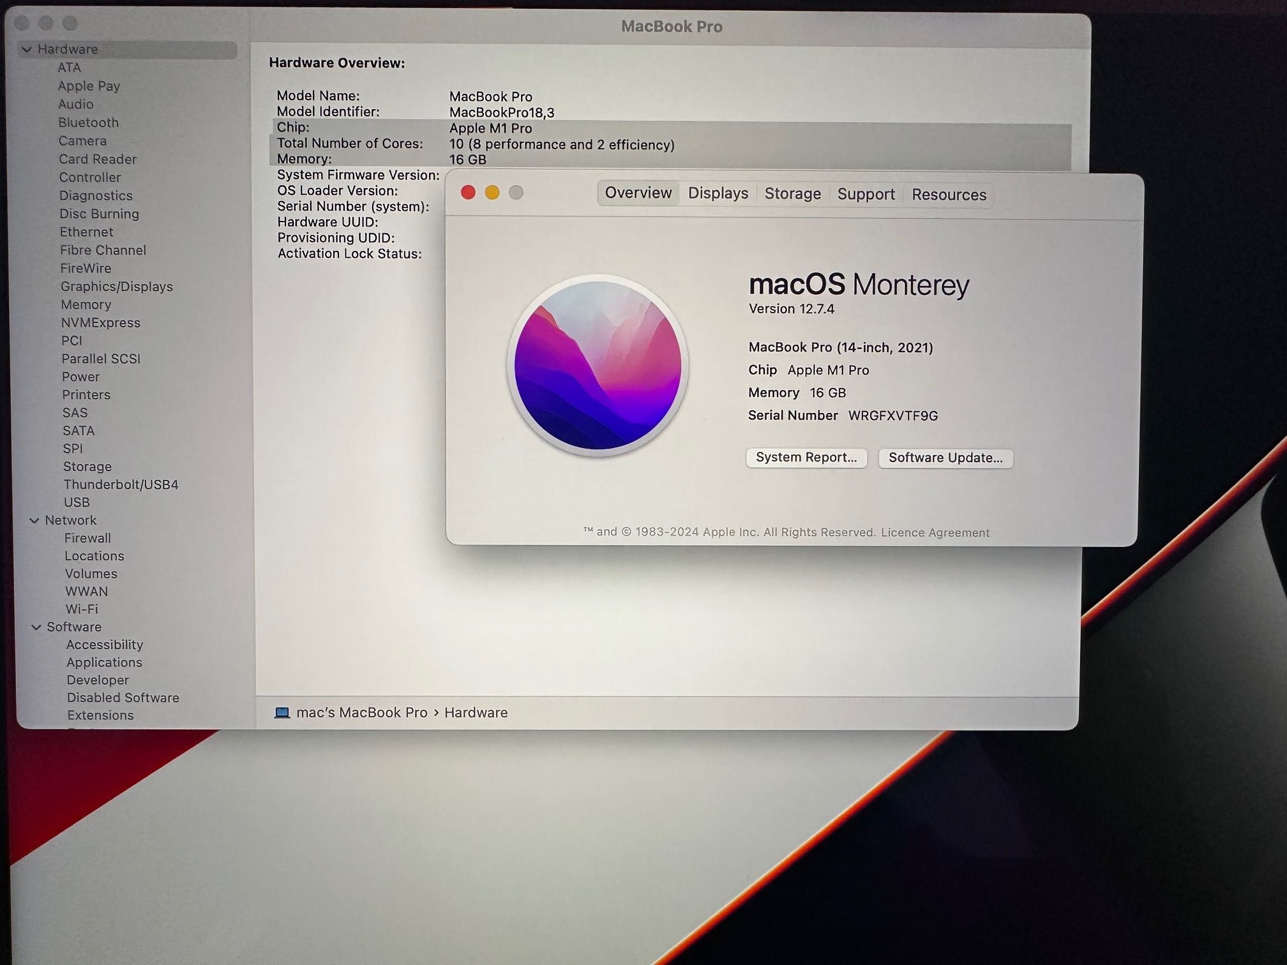Select Power in the sidebar
The height and width of the screenshot is (965, 1287).
tap(80, 377)
